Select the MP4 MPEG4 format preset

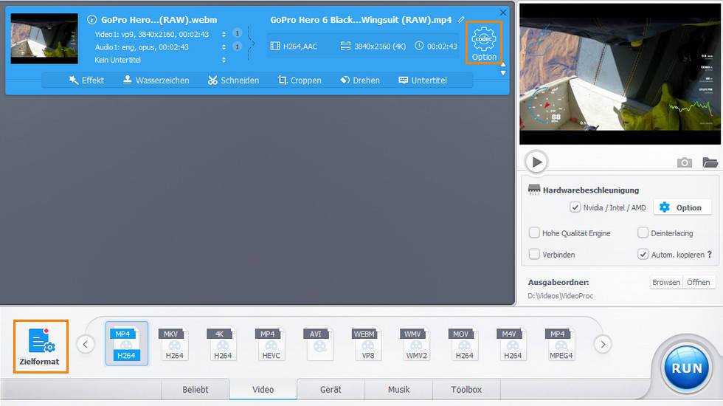pos(561,344)
